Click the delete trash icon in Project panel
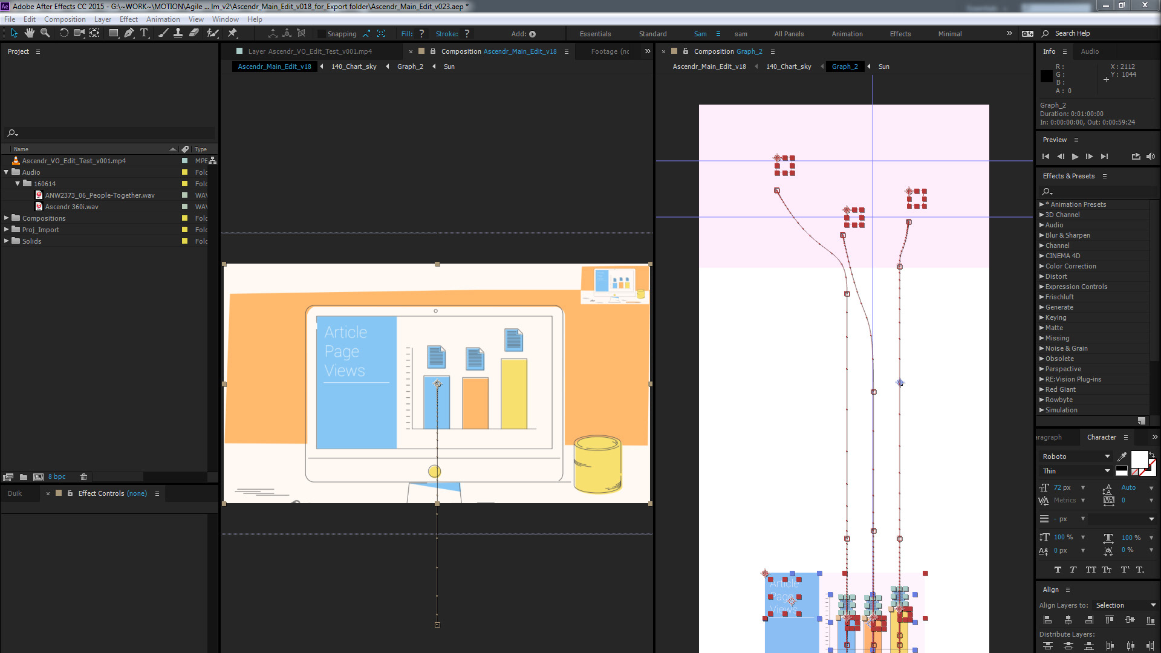This screenshot has height=653, width=1161. [84, 477]
